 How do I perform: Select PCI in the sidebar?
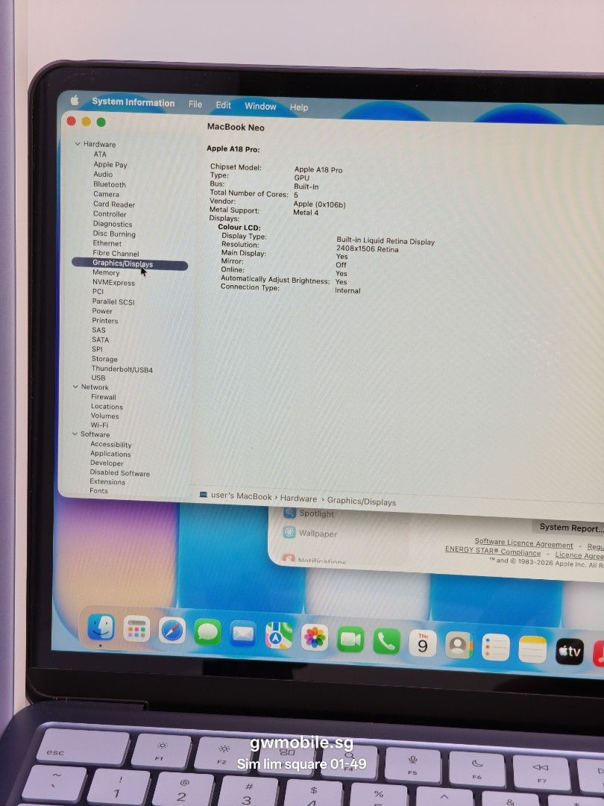(x=98, y=292)
